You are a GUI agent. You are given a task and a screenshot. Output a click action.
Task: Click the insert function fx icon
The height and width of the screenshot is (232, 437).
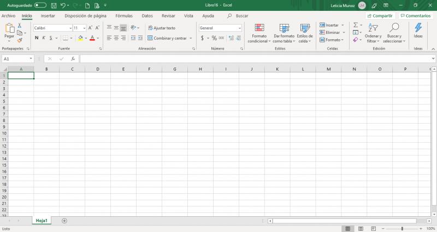[73, 59]
